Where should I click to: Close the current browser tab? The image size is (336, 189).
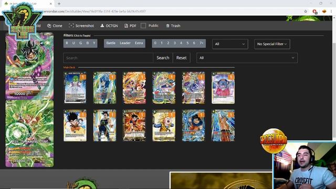pos(51,4)
